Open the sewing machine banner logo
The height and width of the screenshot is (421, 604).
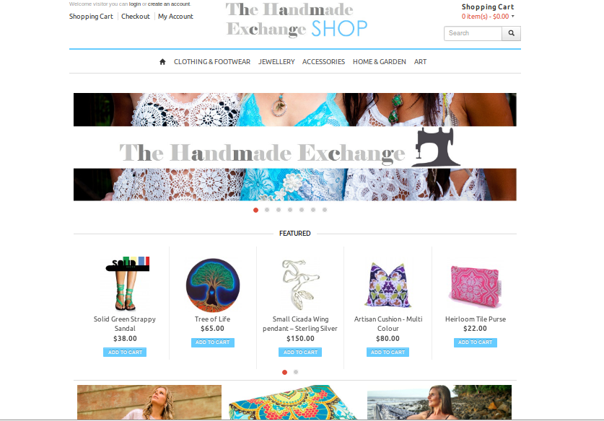click(436, 147)
